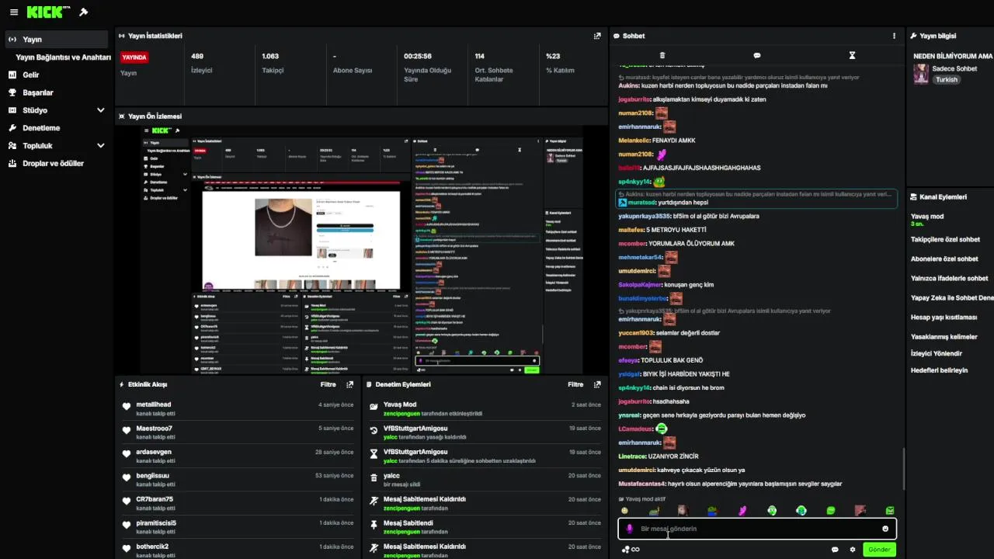
Task: Expand the Topluluk sidebar section
Action: coord(100,146)
